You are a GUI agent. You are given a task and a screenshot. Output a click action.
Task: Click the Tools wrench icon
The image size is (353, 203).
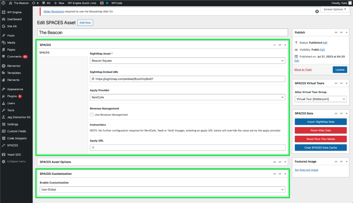coord(4,110)
